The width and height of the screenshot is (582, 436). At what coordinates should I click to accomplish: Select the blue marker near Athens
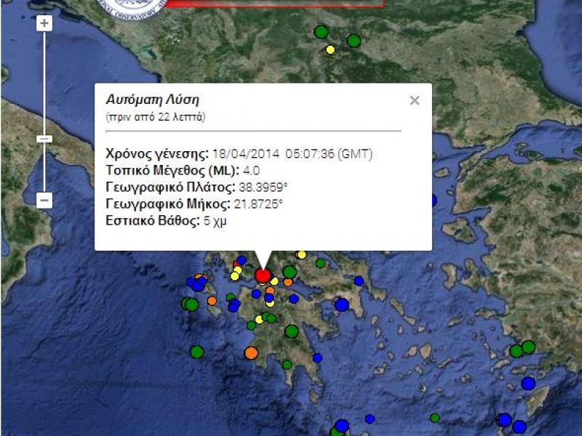pos(359,280)
